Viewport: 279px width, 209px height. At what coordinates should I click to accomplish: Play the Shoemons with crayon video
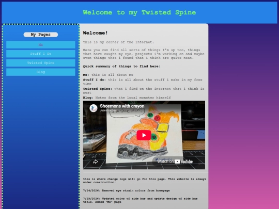point(144,135)
